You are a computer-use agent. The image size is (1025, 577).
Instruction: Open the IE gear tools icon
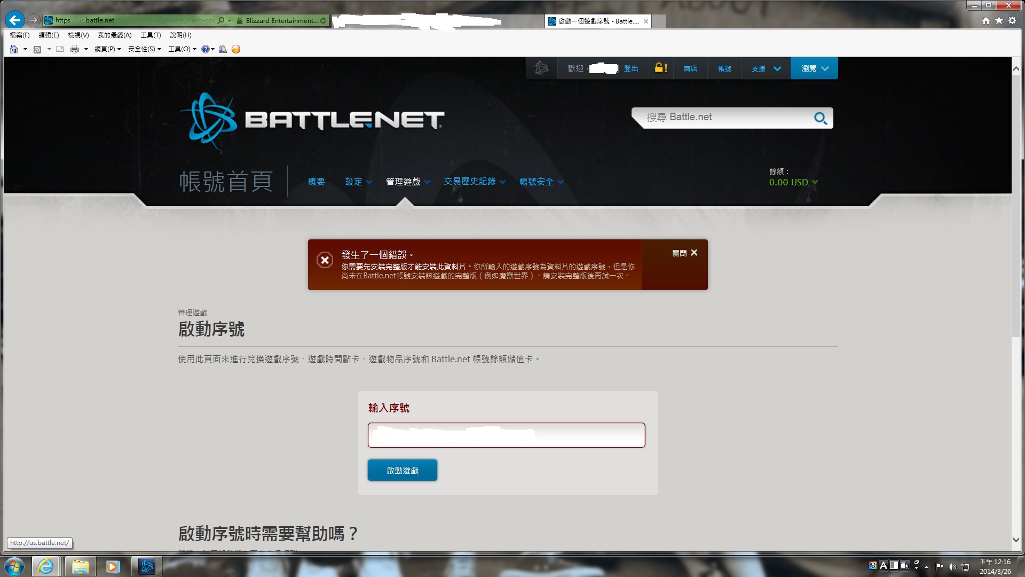coord(1012,20)
